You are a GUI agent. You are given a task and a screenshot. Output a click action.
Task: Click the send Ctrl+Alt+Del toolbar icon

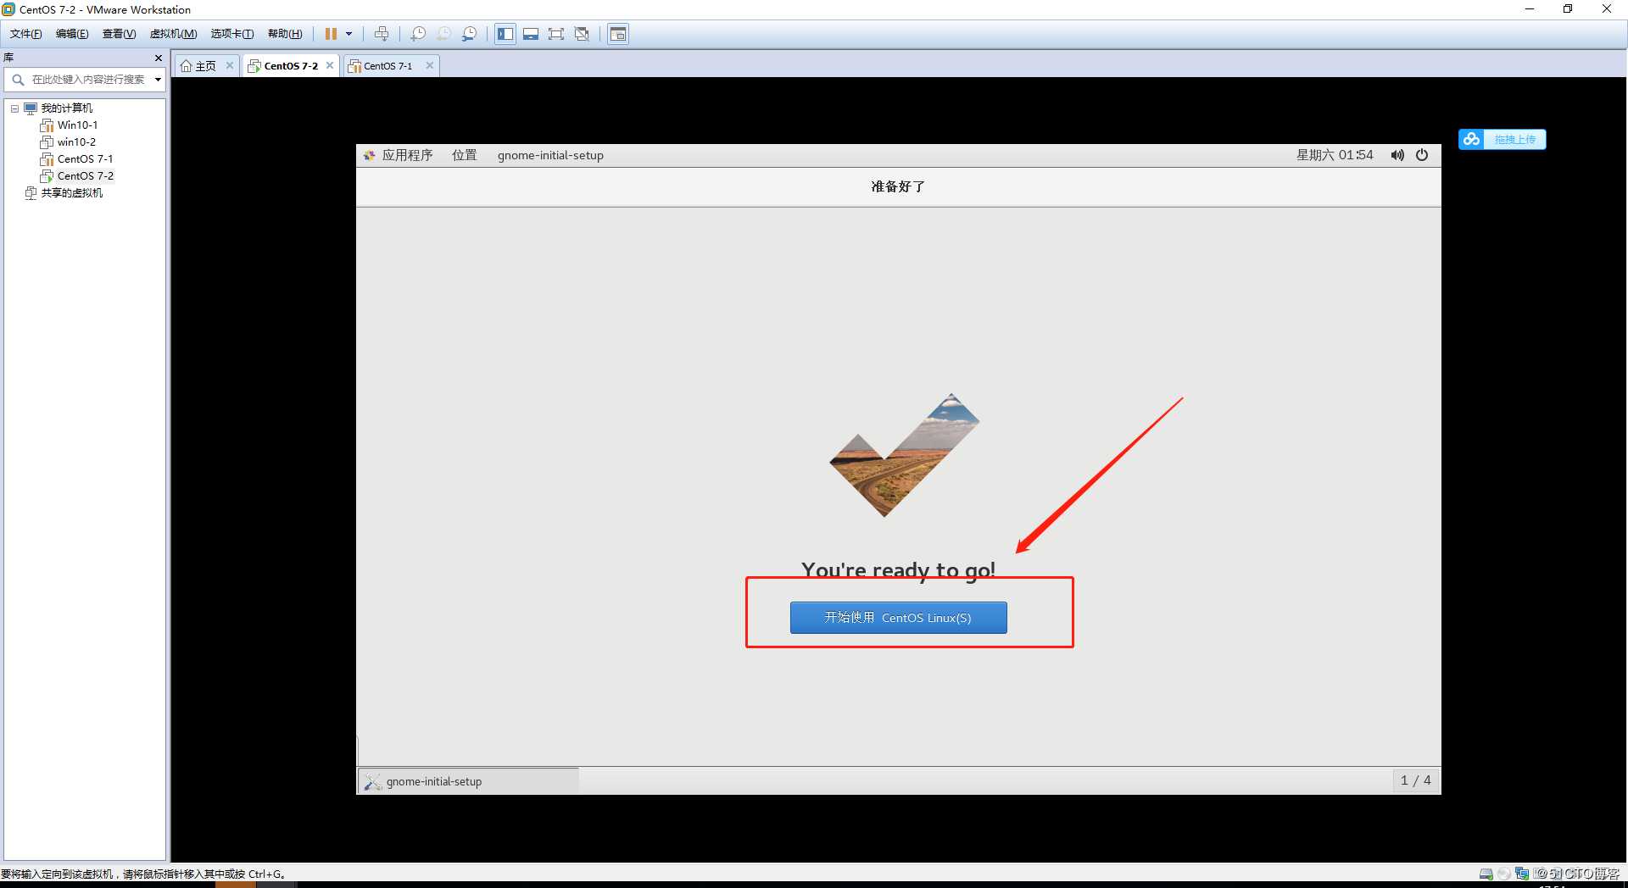click(x=382, y=34)
